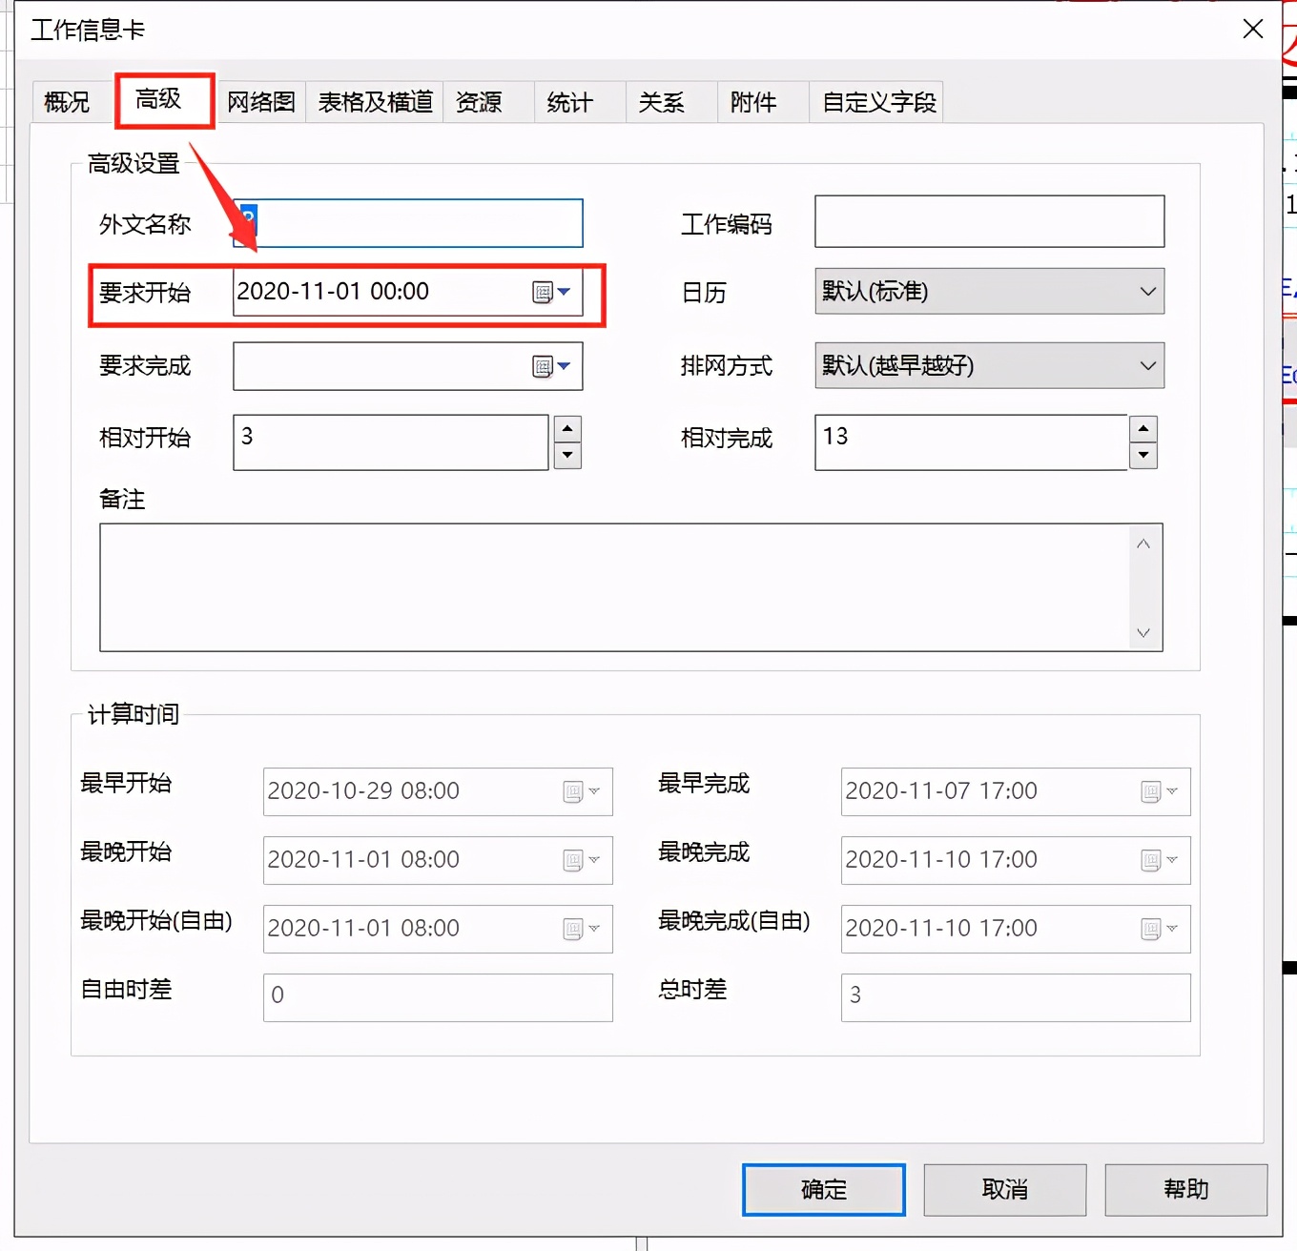Open the calendar picker for 要求开始

(542, 293)
